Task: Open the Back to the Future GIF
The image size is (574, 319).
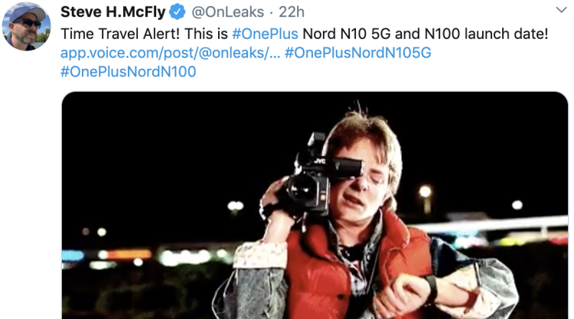Action: click(315, 205)
